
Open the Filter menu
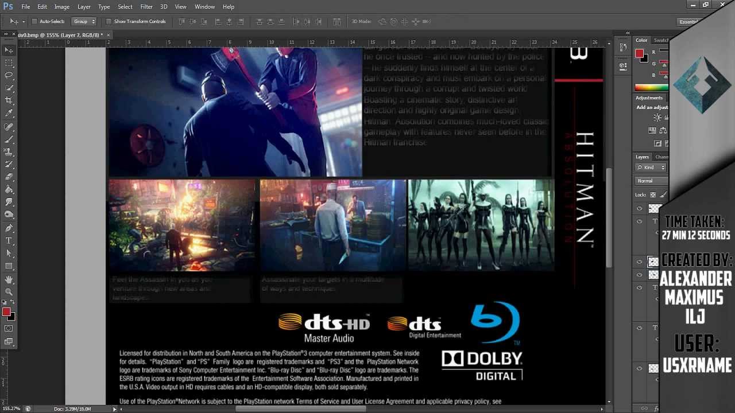[146, 7]
